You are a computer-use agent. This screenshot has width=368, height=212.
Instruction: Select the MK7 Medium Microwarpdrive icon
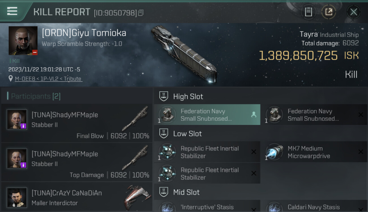[275, 152]
